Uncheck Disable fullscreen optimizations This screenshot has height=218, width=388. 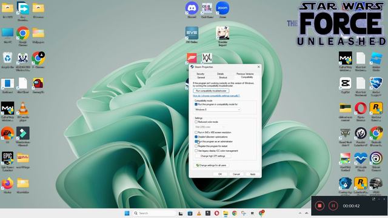(196, 137)
